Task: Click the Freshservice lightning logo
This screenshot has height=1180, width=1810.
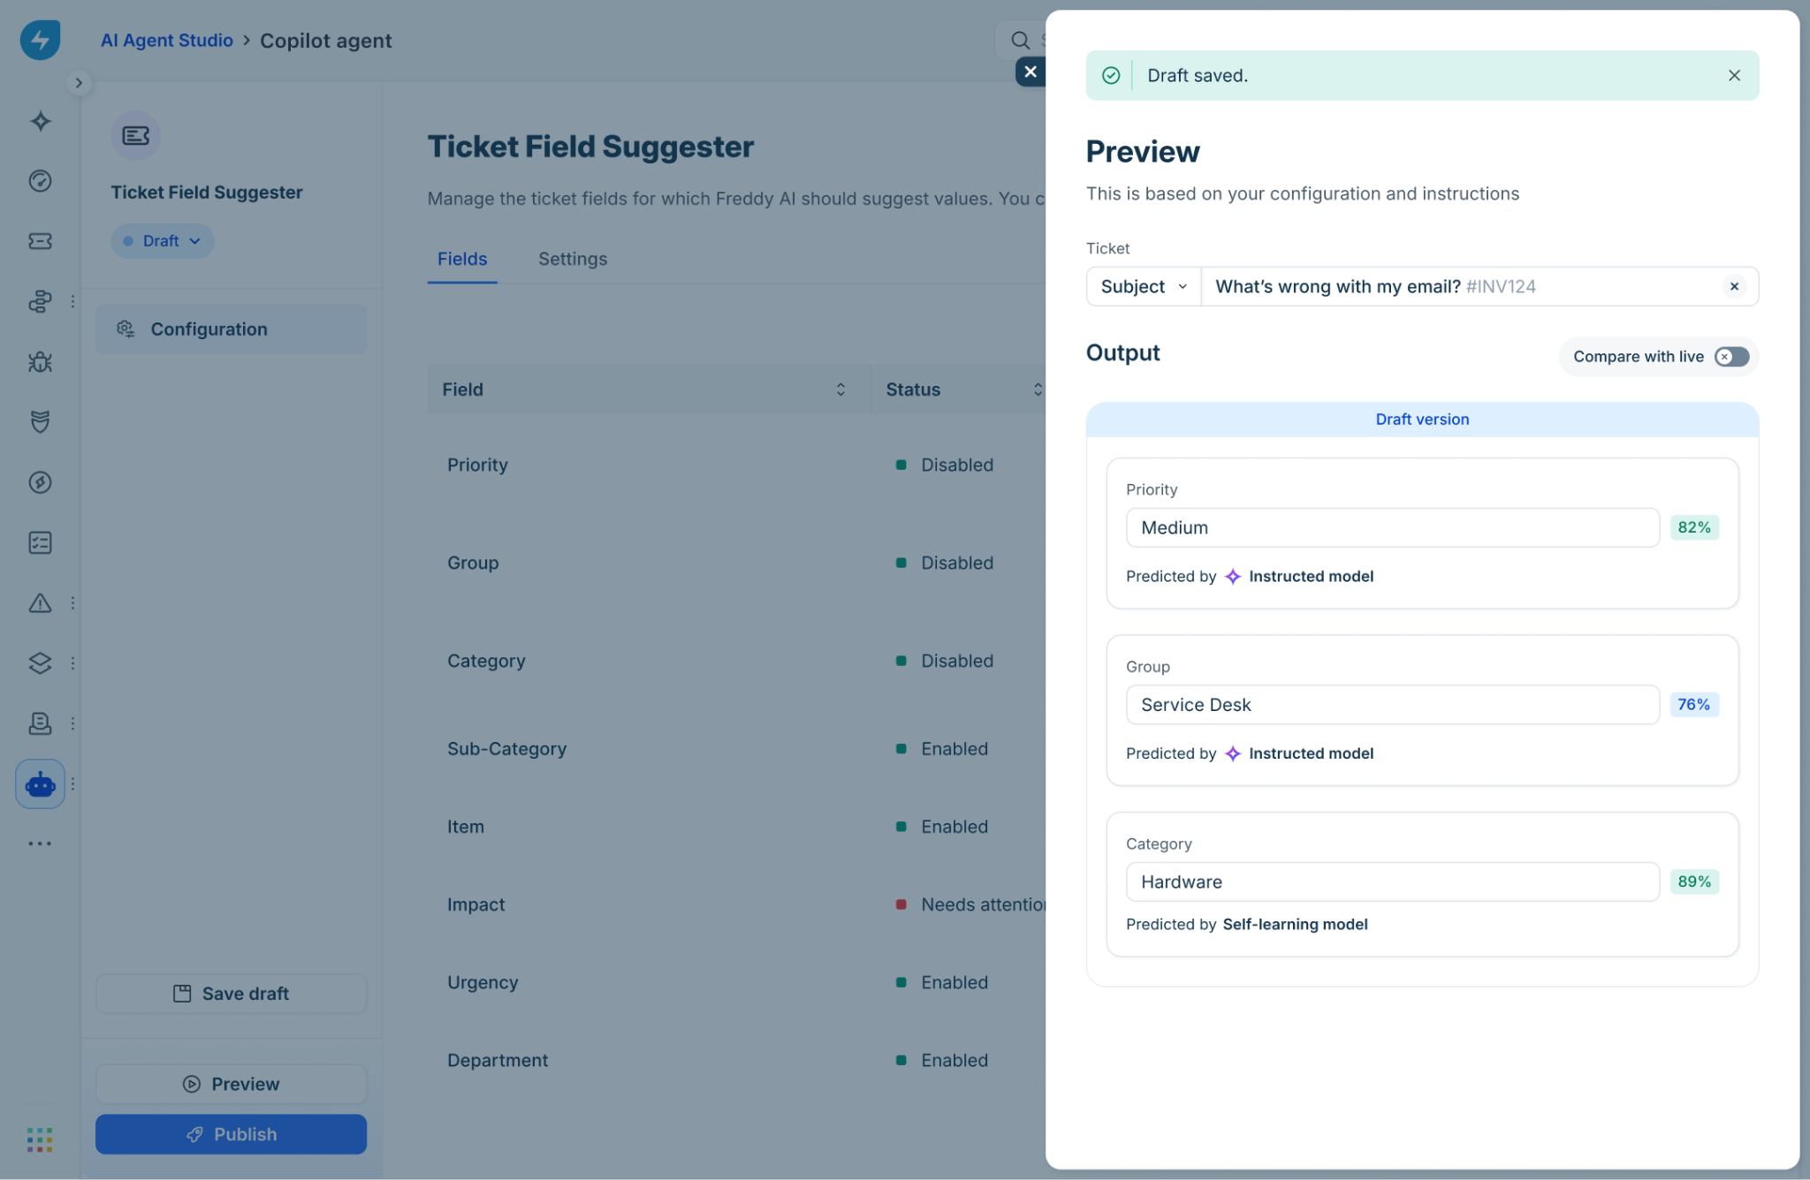Action: (40, 40)
